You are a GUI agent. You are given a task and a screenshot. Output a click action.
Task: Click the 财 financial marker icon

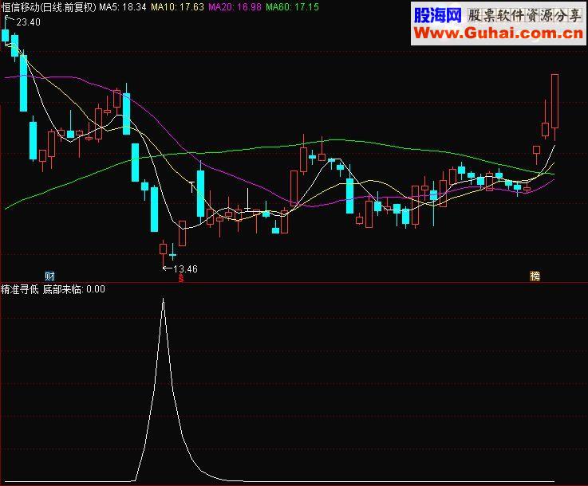50,276
